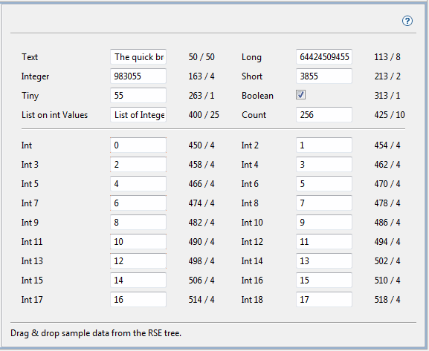Select the Int 2 input field
The height and width of the screenshot is (351, 429).
324,145
